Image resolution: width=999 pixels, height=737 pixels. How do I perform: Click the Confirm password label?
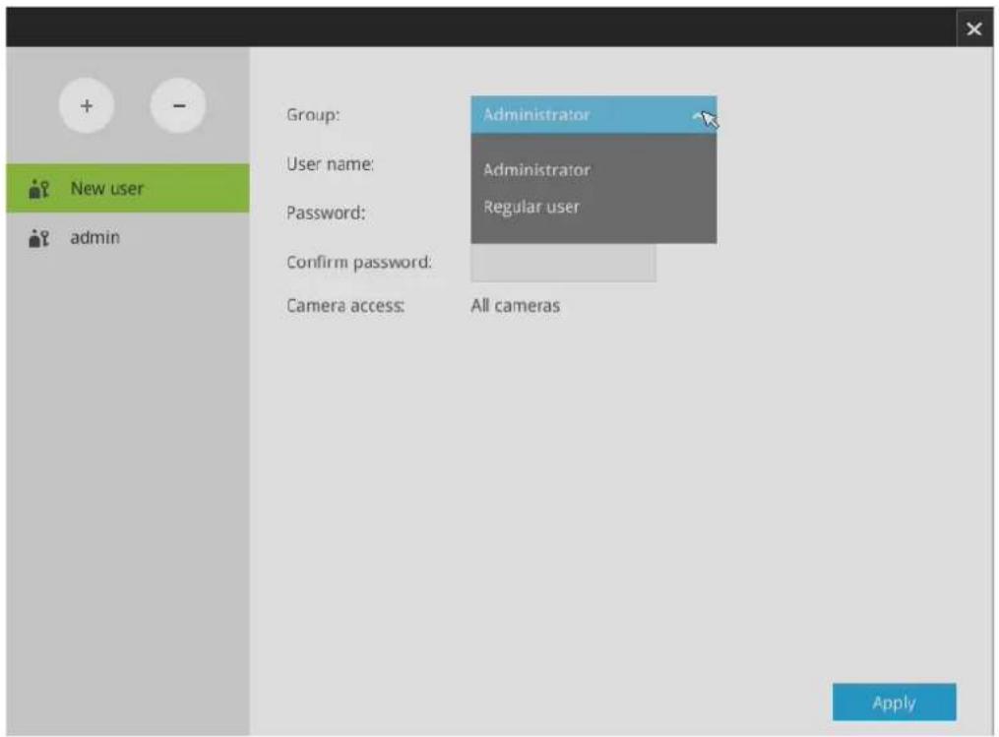358,263
